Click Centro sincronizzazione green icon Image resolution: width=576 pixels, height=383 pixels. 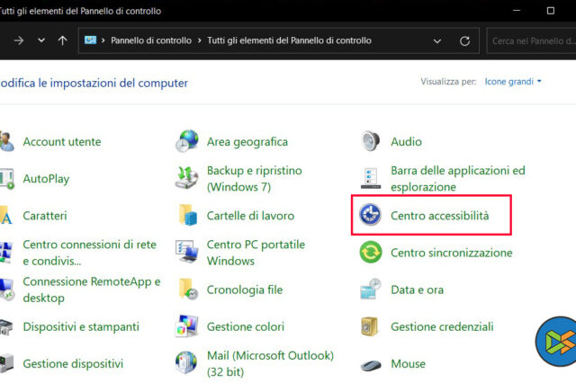click(371, 252)
